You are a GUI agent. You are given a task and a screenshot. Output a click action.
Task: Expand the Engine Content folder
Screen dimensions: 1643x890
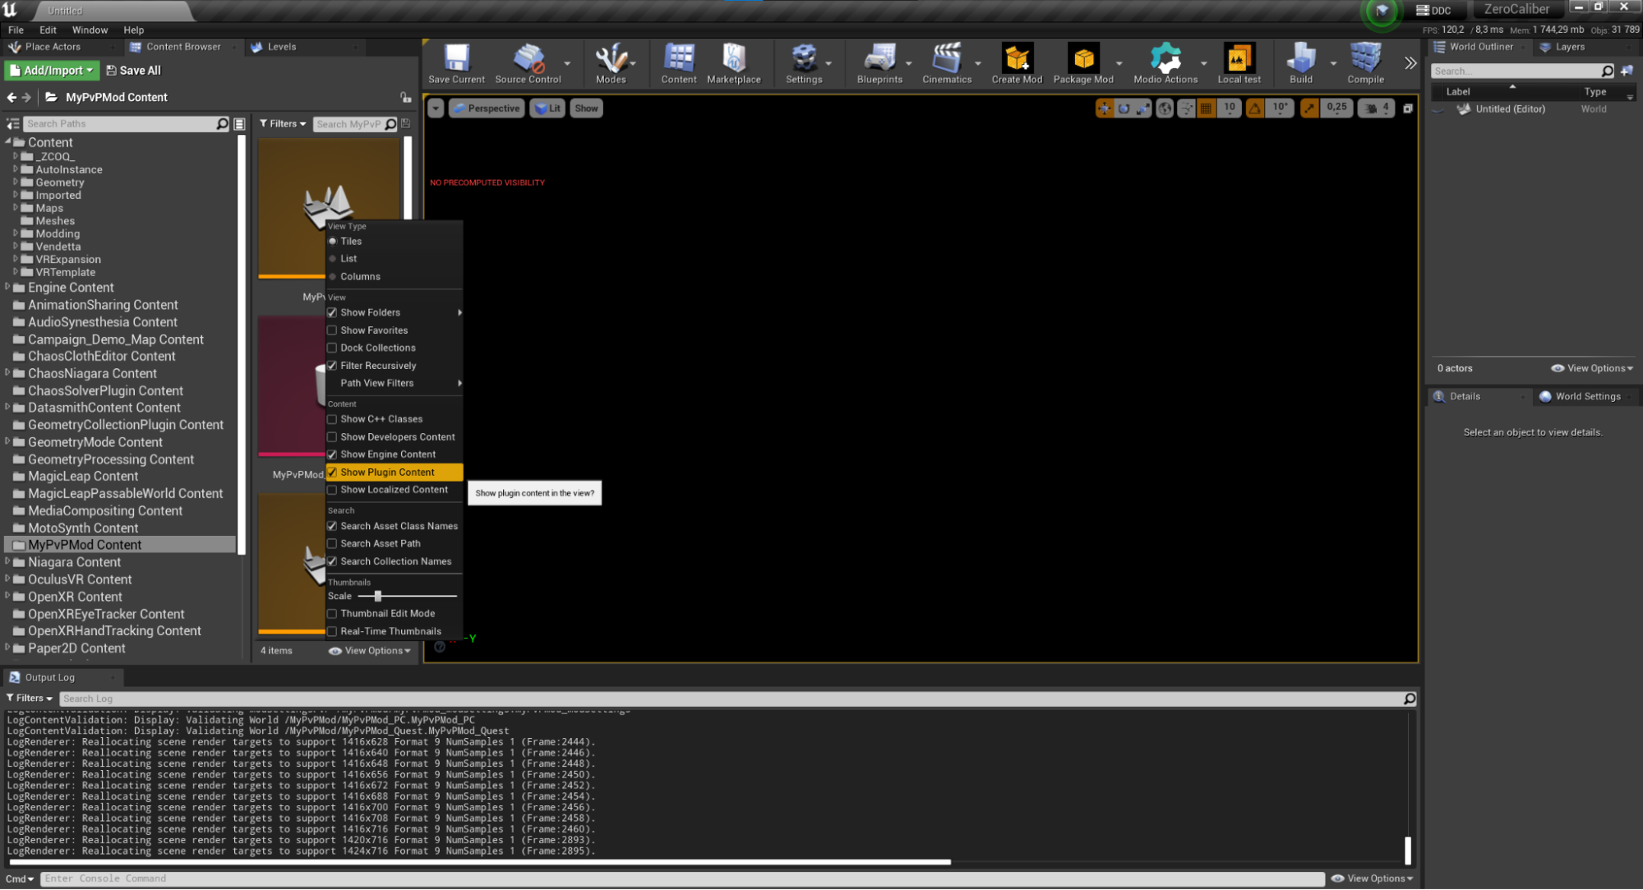7,288
